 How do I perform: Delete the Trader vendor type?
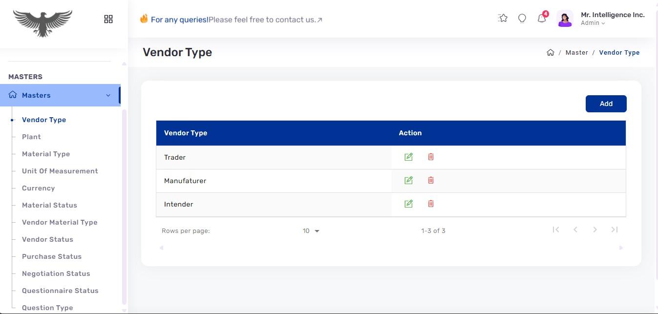[431, 157]
